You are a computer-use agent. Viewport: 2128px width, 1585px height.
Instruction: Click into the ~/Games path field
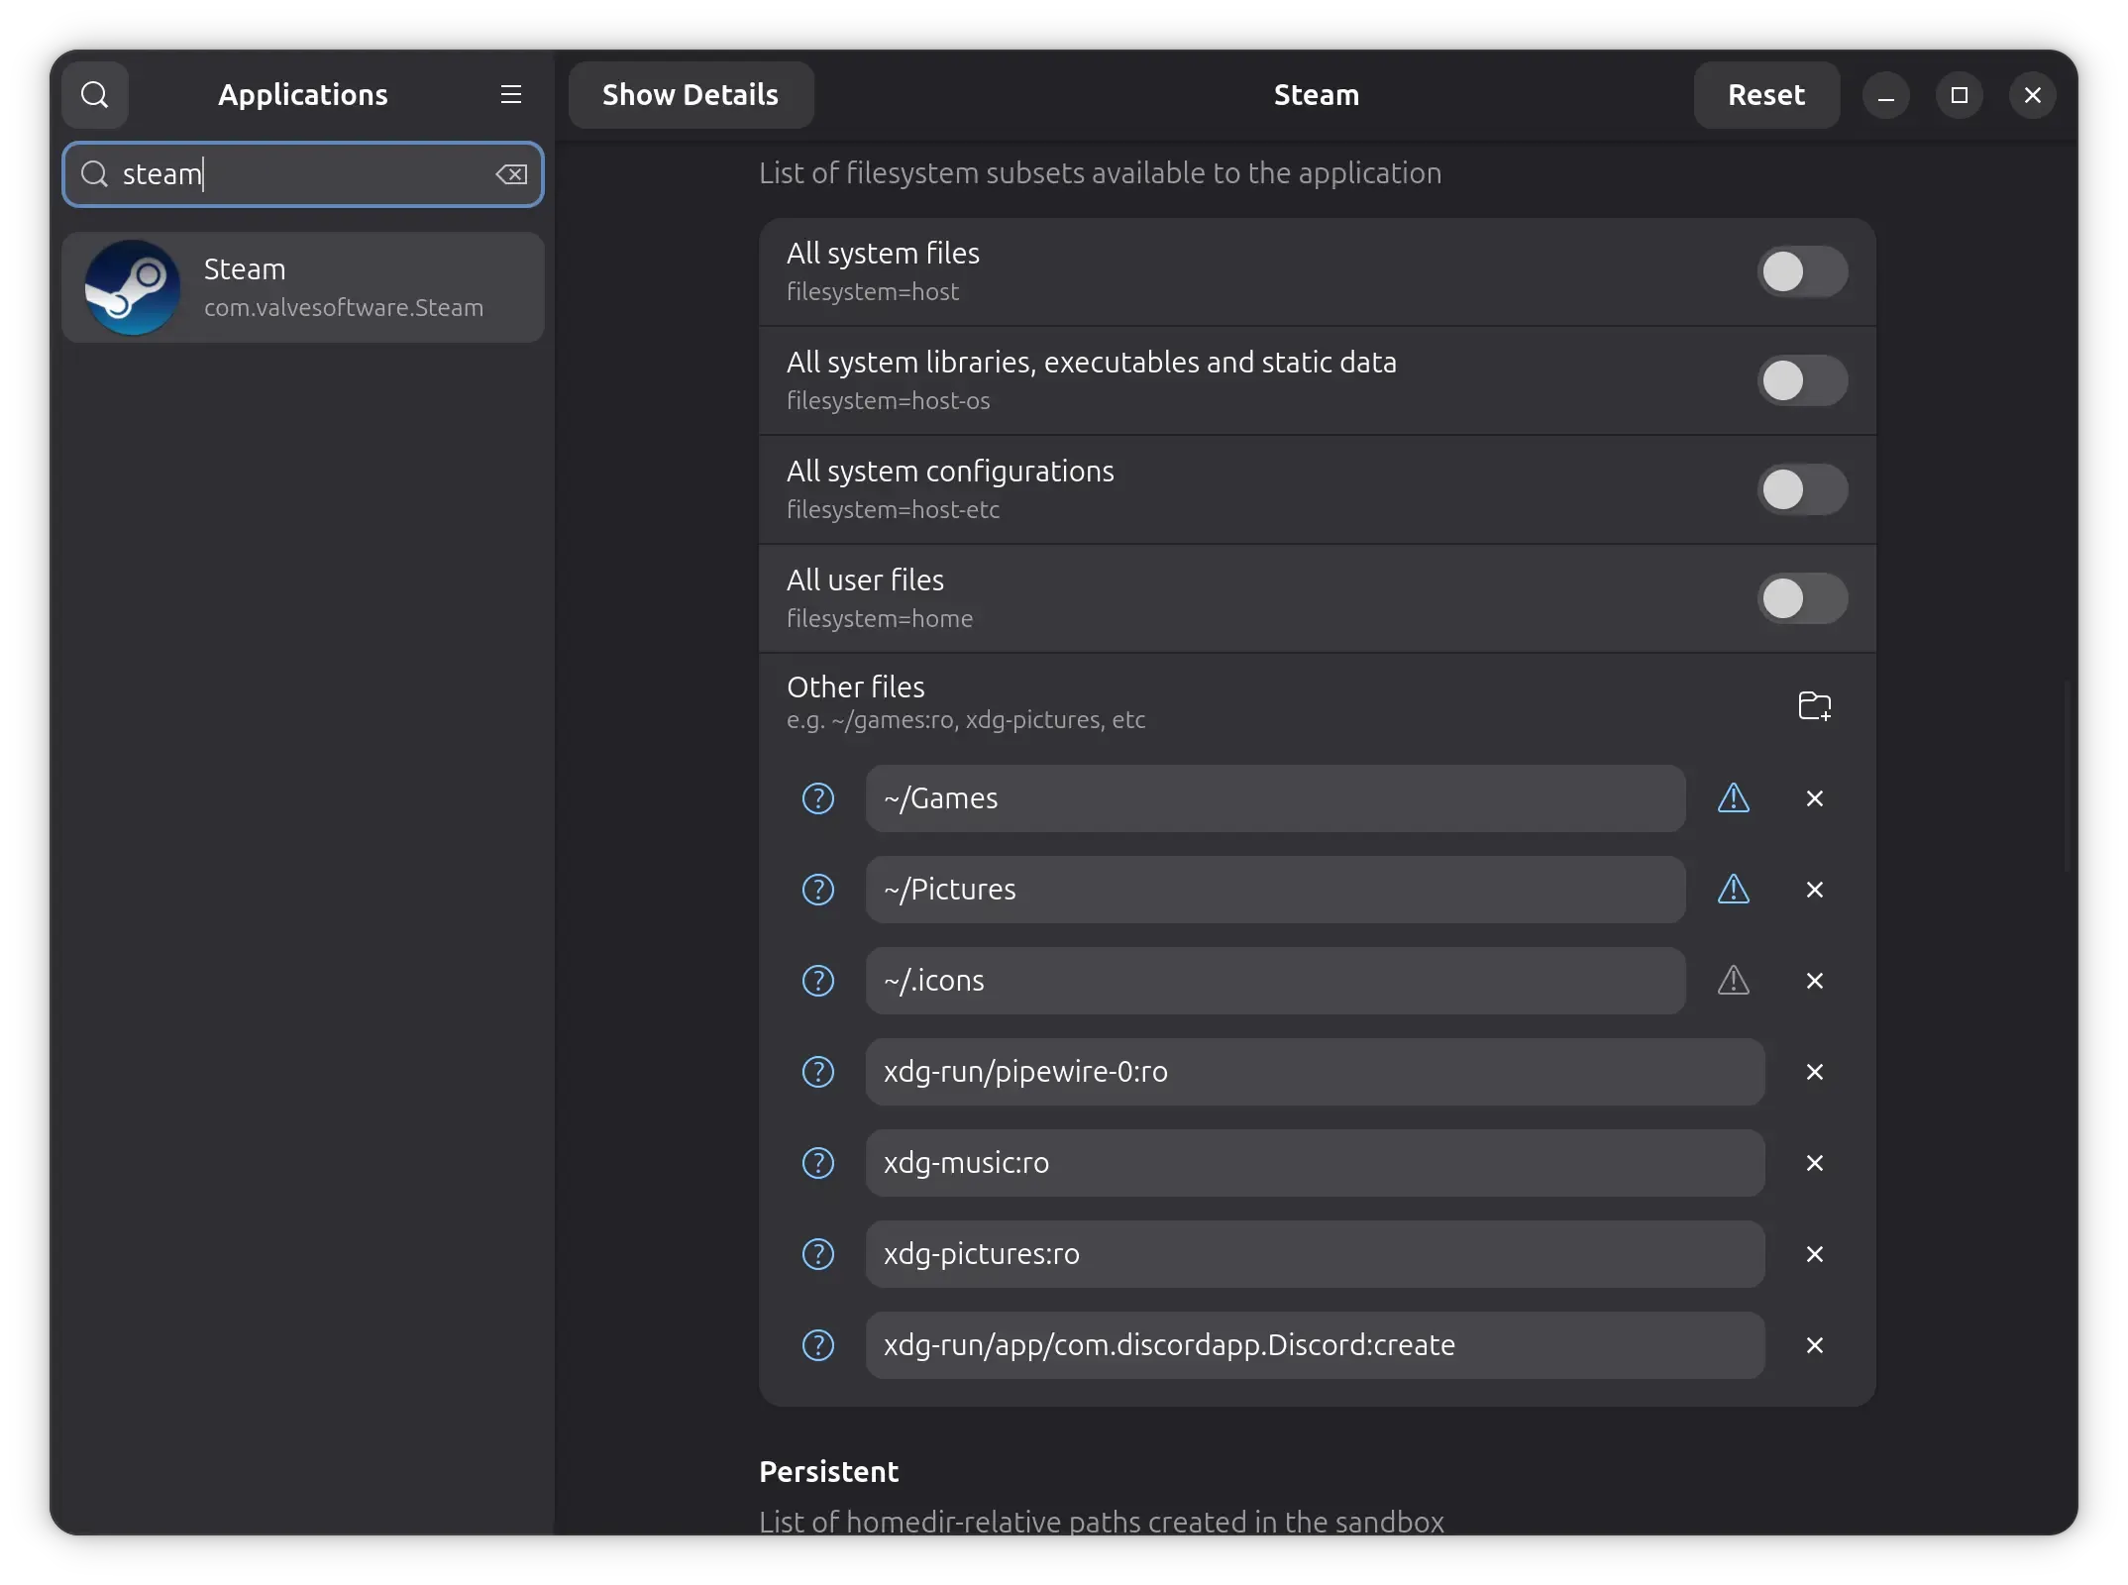pyautogui.click(x=1274, y=798)
